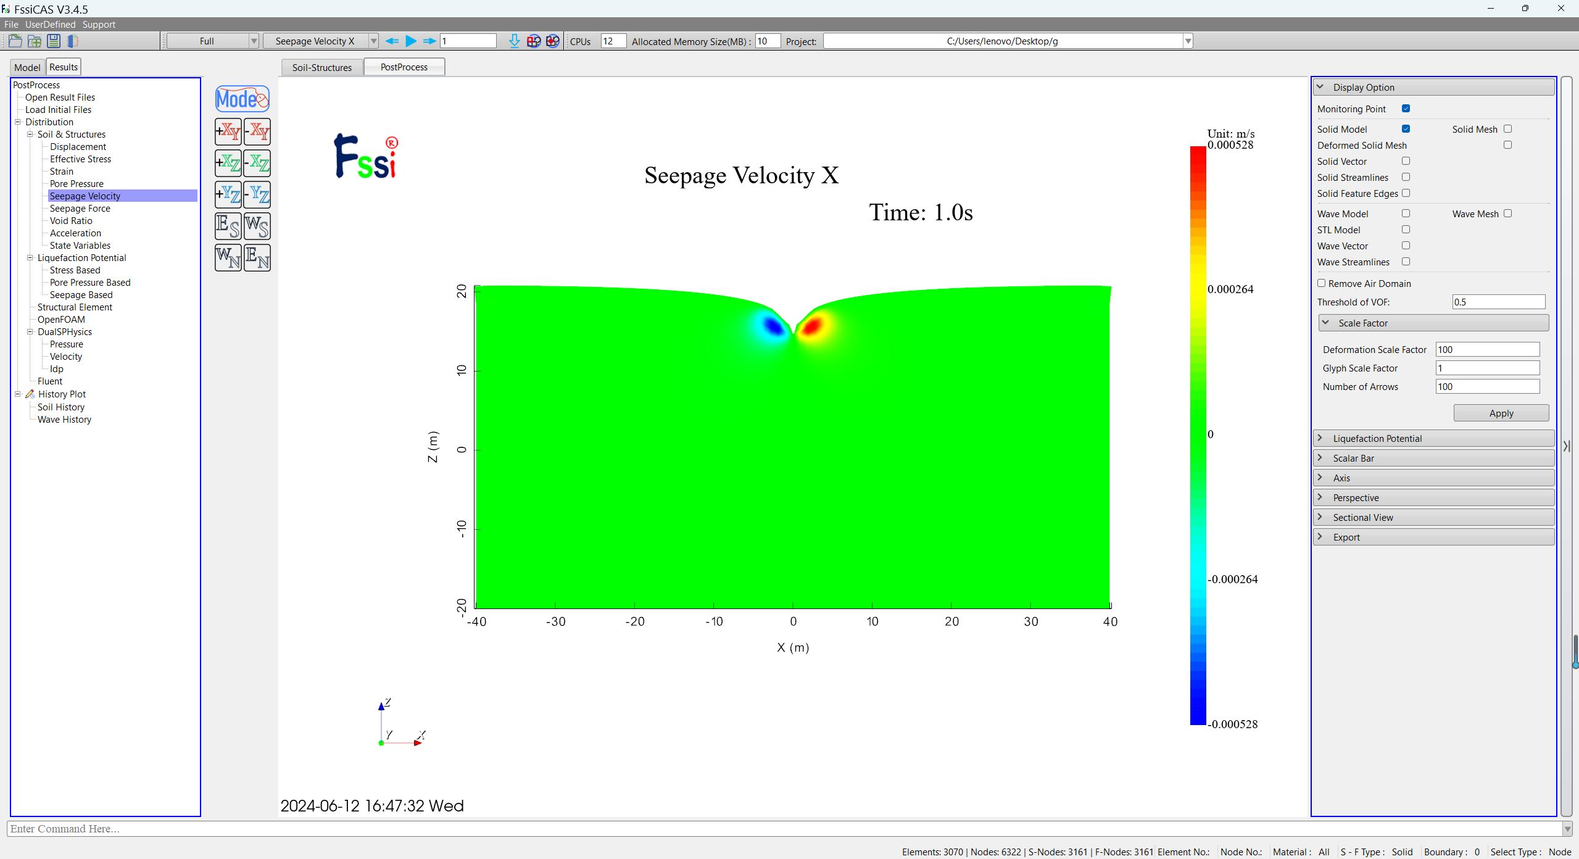Enable the Solid Mesh checkbox
Screen dimensions: 1579x859
pyautogui.click(x=1507, y=129)
